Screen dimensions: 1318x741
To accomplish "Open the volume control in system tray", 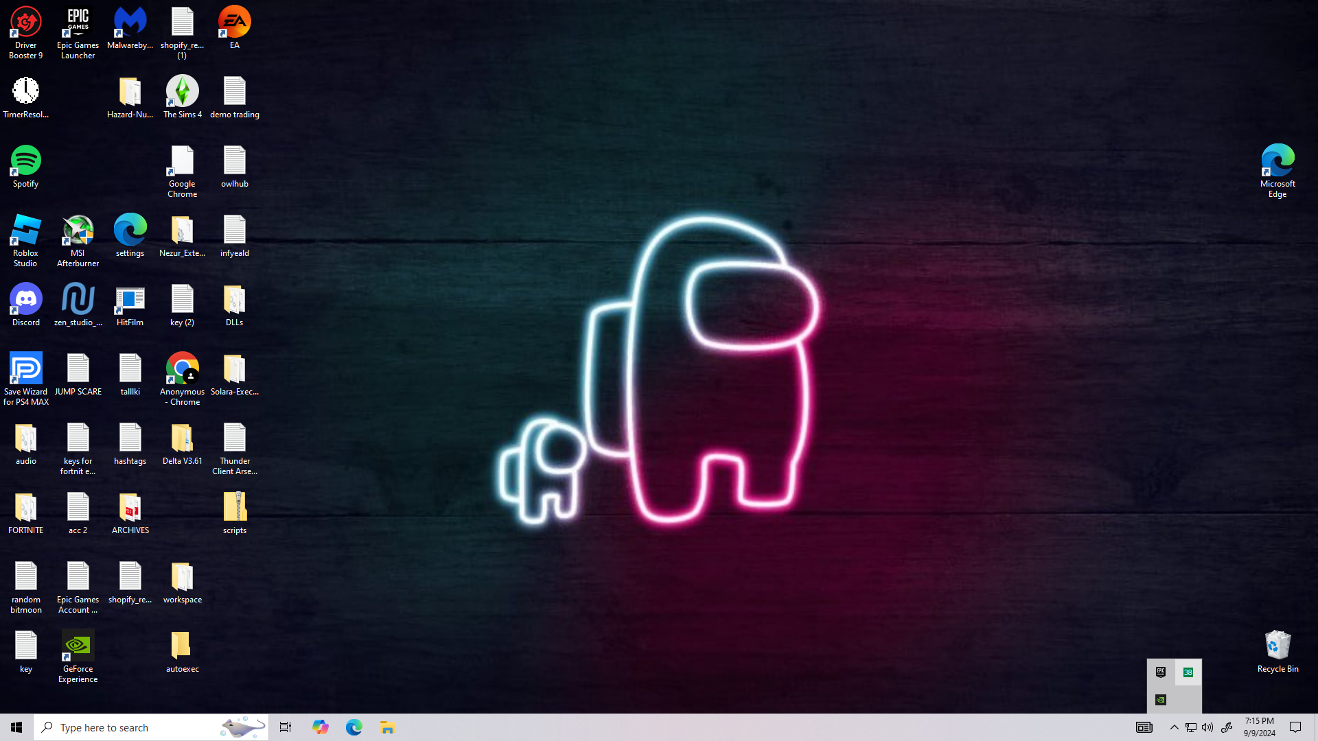I will 1207,727.
